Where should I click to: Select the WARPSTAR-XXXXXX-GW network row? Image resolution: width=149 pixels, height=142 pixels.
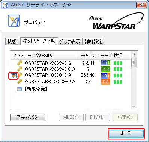click(x=71, y=69)
